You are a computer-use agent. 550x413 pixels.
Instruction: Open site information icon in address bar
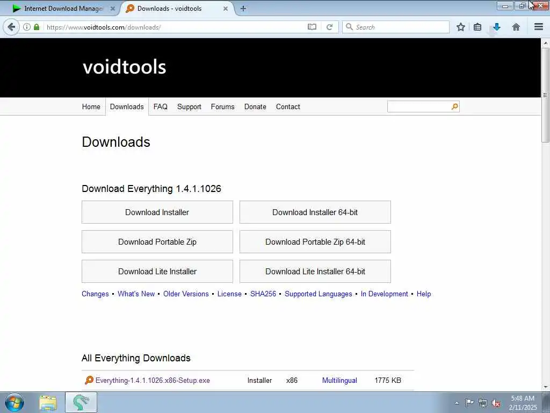tap(27, 27)
